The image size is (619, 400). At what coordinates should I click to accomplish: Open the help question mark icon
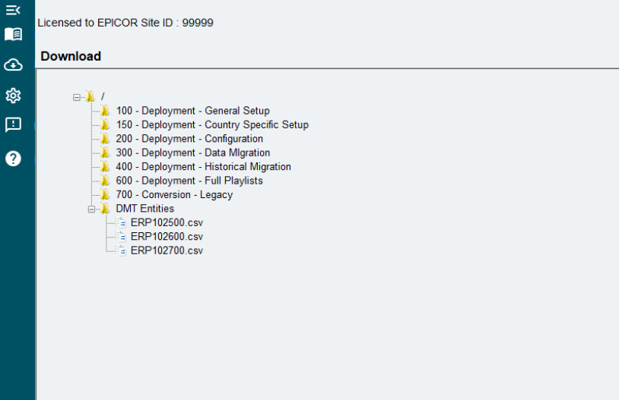click(x=14, y=159)
